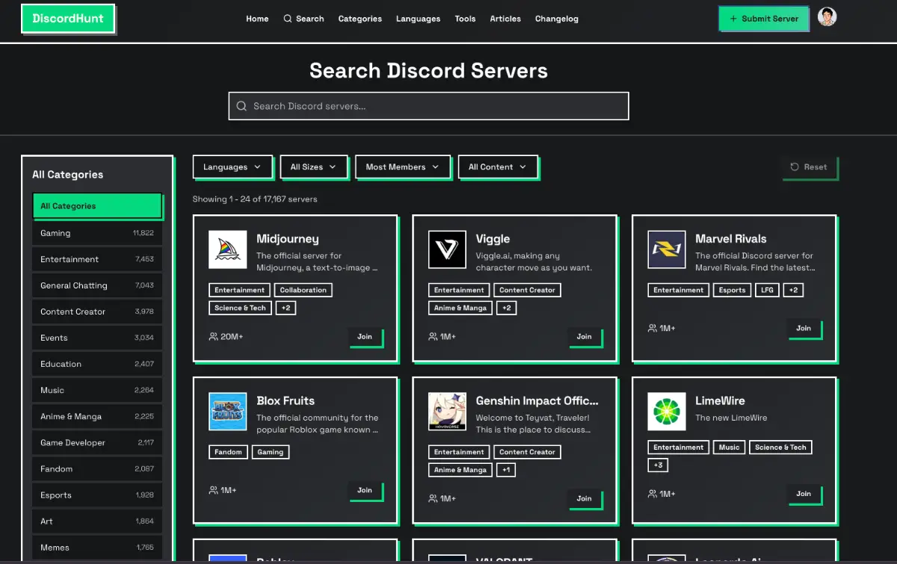Click the LimeWire green logo
The image size is (897, 564).
(667, 411)
